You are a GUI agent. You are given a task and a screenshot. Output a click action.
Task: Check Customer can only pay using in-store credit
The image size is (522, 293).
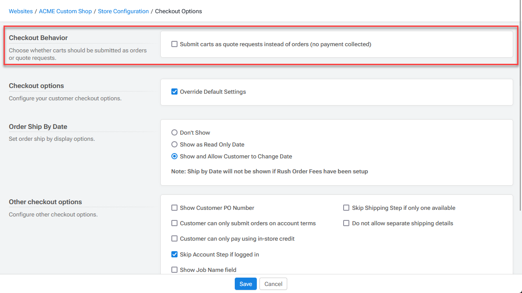174,238
